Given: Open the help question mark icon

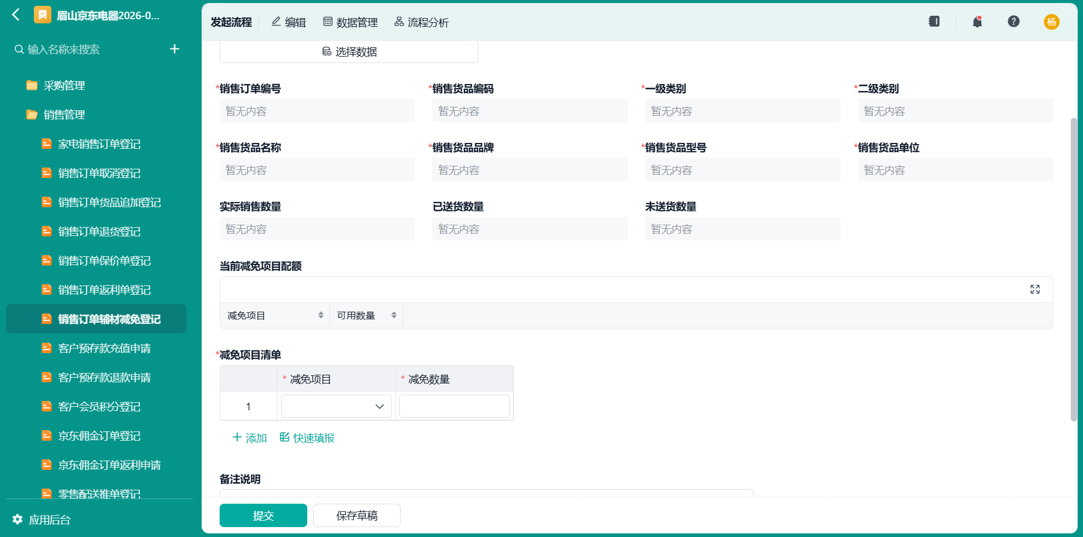Looking at the screenshot, I should point(1013,22).
